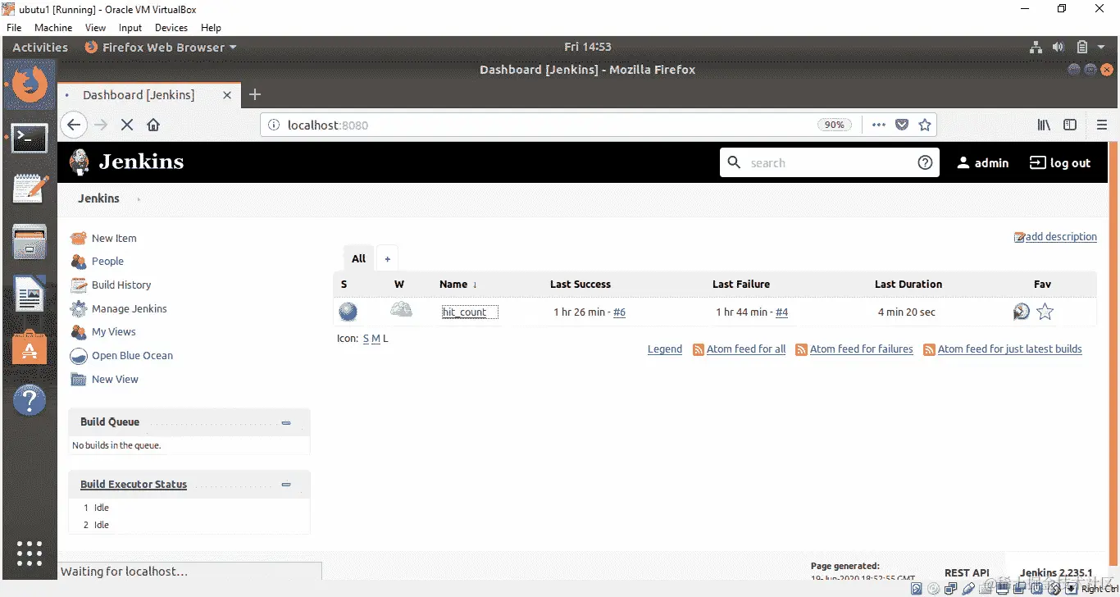Click the Jenkins search field

830,162
